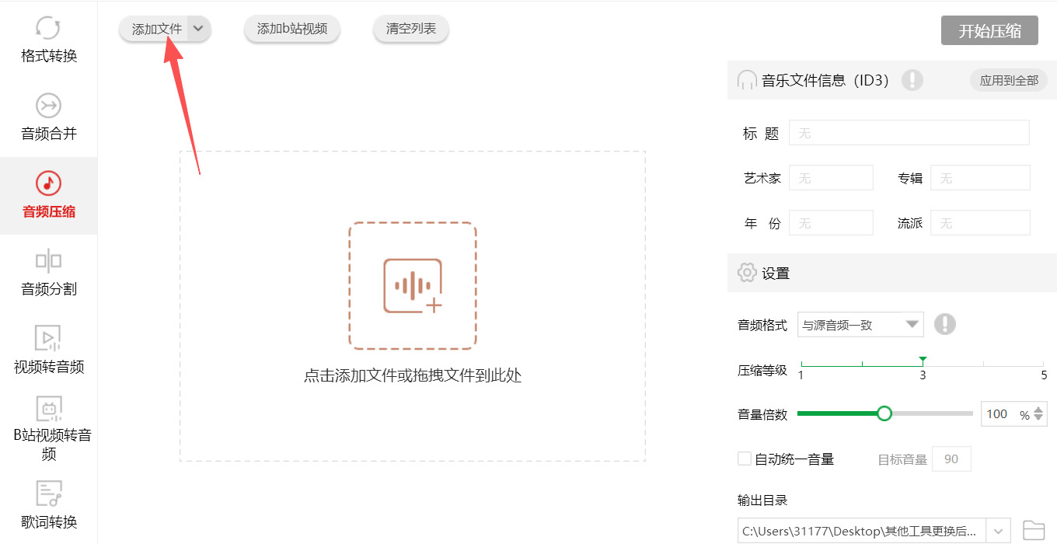Click 添加b站视频 button

292,29
